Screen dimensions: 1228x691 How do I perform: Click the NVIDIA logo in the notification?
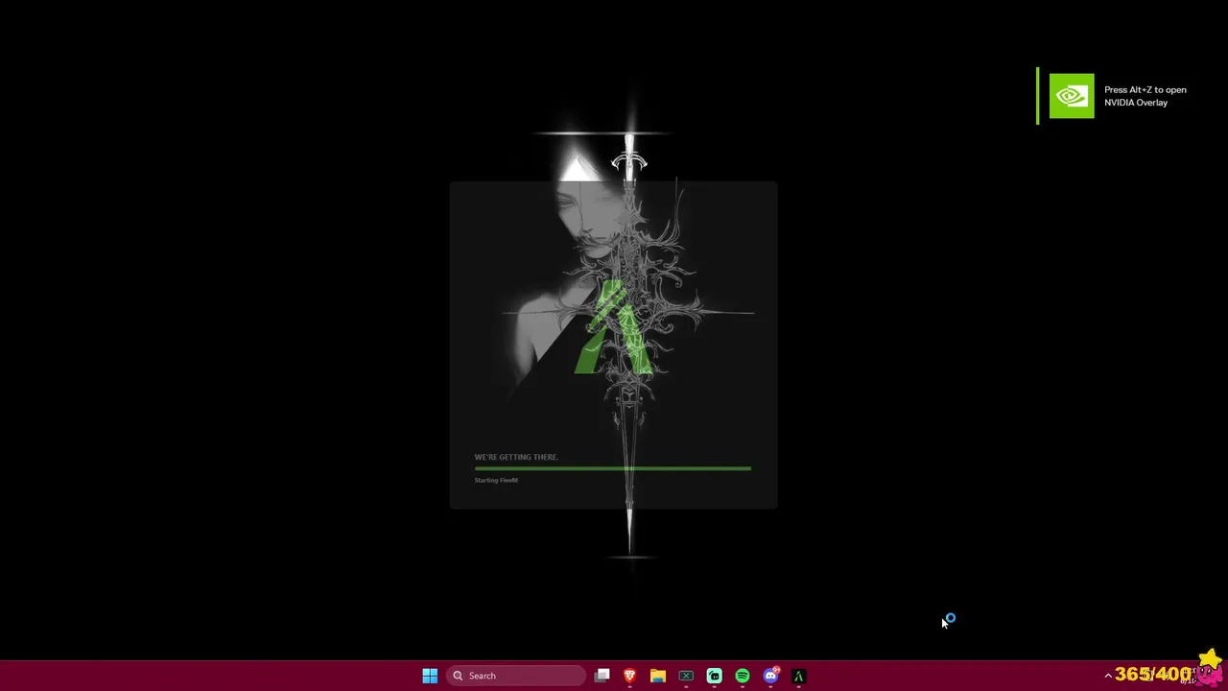click(1072, 96)
